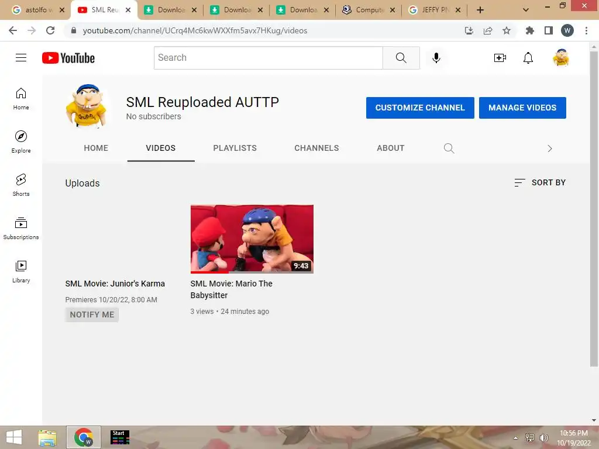Toggle the Chrome side panel icon

pos(549,30)
